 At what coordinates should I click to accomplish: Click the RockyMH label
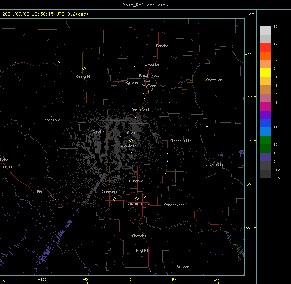(83, 77)
